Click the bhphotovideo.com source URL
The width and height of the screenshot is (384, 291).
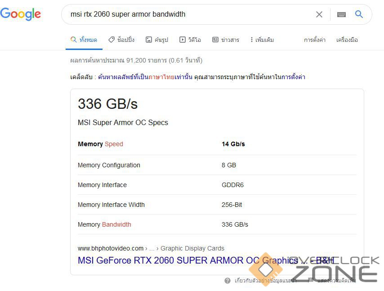click(x=111, y=248)
